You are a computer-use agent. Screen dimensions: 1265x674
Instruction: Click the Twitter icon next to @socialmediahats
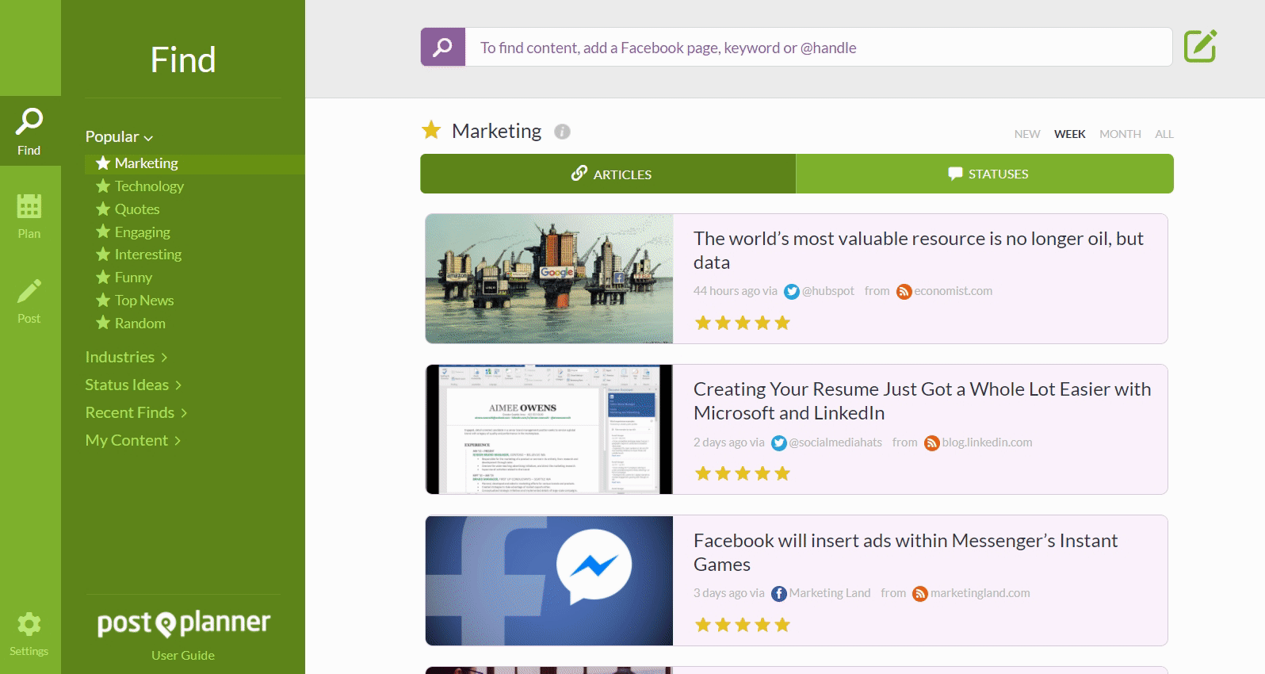tap(778, 443)
